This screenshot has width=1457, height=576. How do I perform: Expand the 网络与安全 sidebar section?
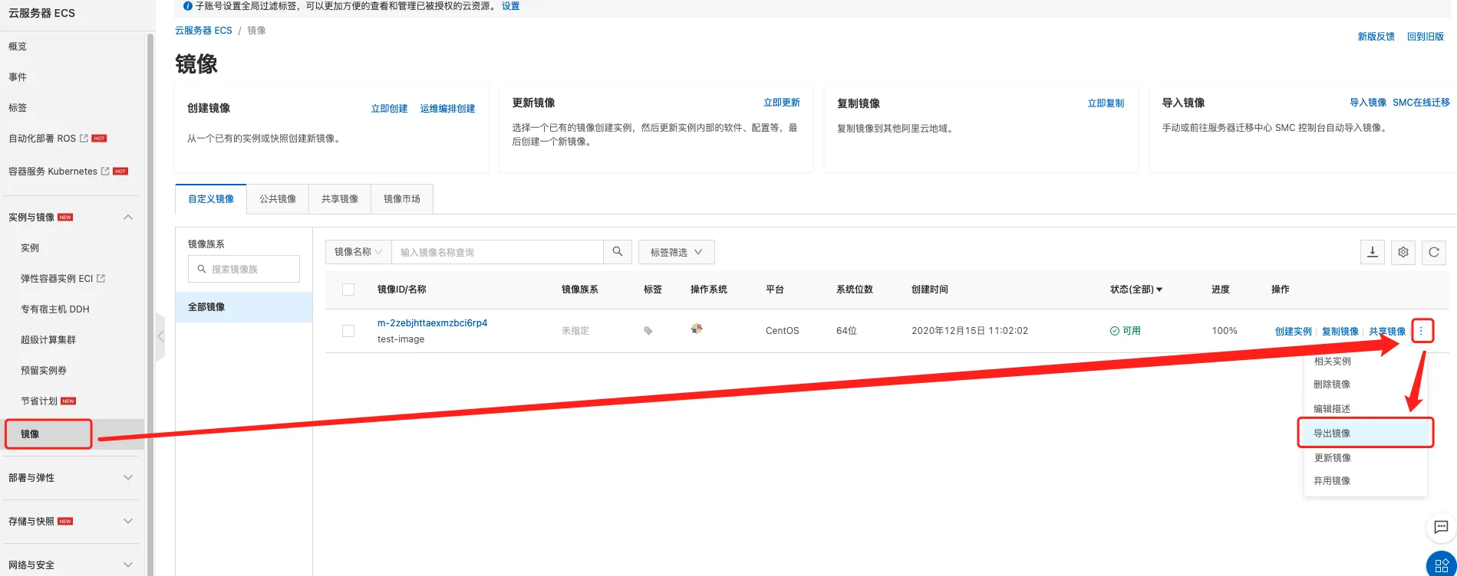click(x=128, y=565)
